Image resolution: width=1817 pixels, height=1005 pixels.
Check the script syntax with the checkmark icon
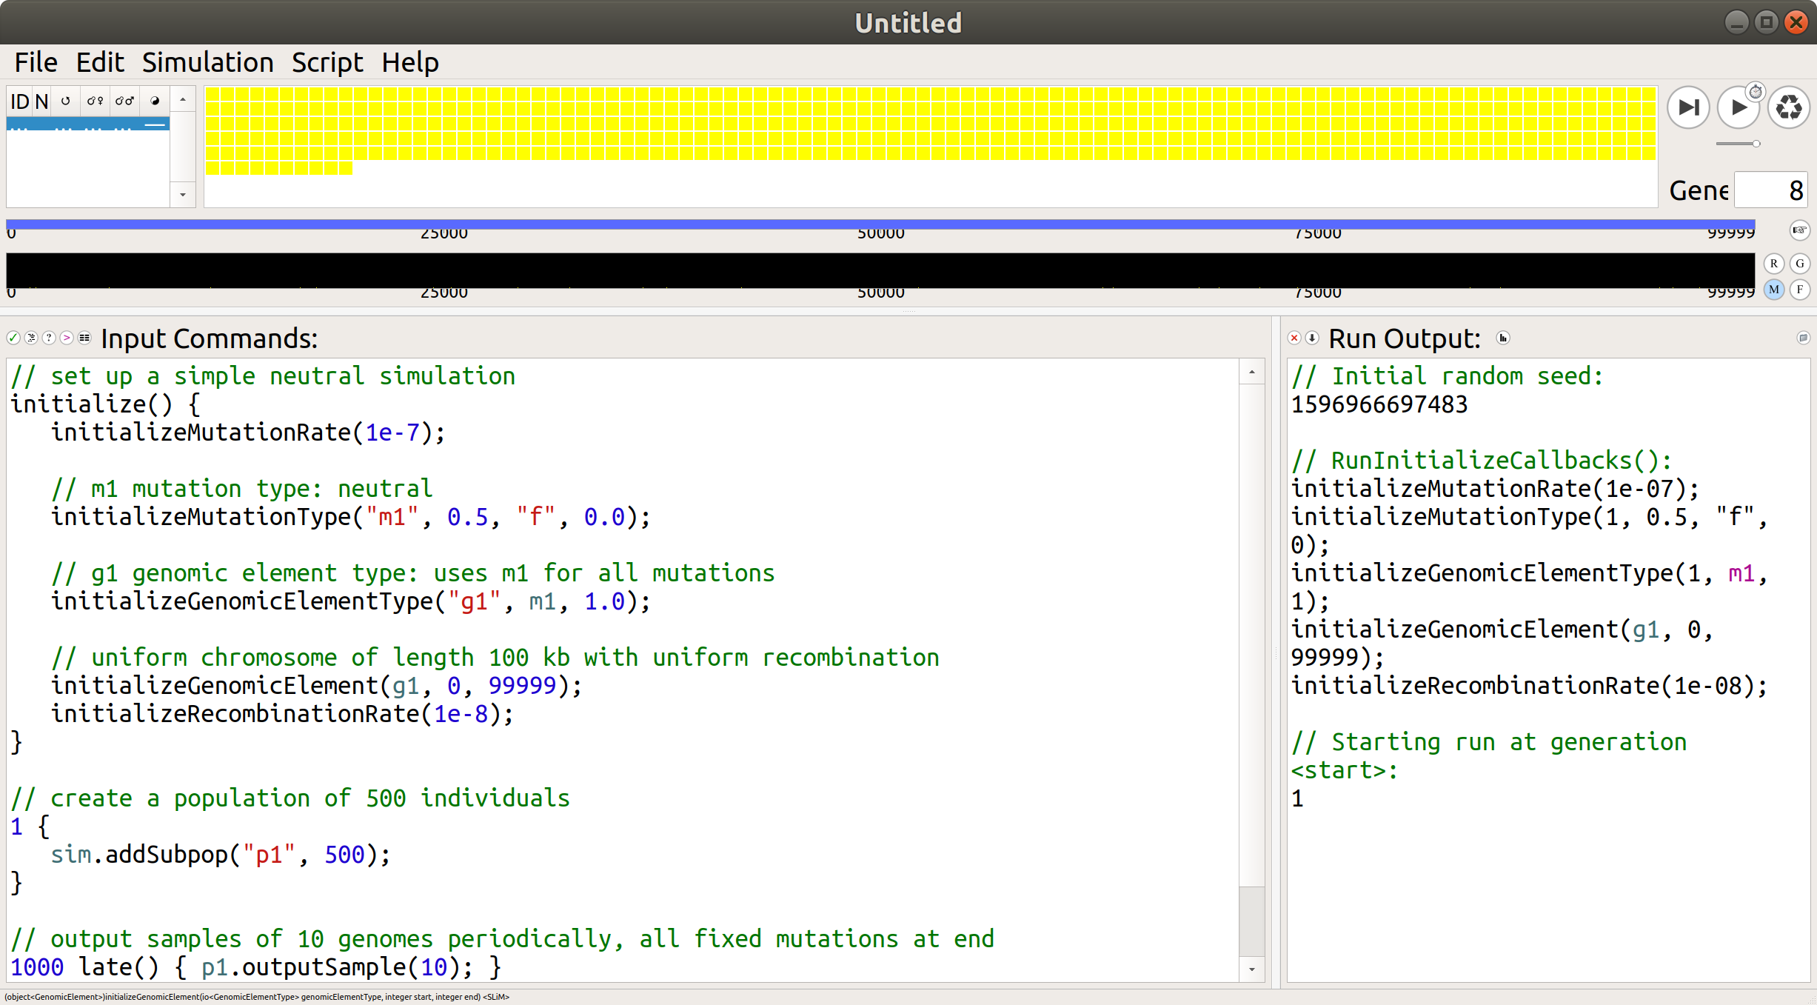[13, 337]
